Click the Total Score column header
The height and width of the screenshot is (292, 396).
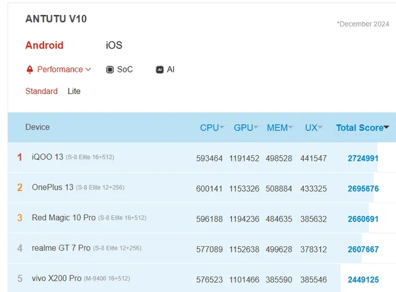pos(360,127)
